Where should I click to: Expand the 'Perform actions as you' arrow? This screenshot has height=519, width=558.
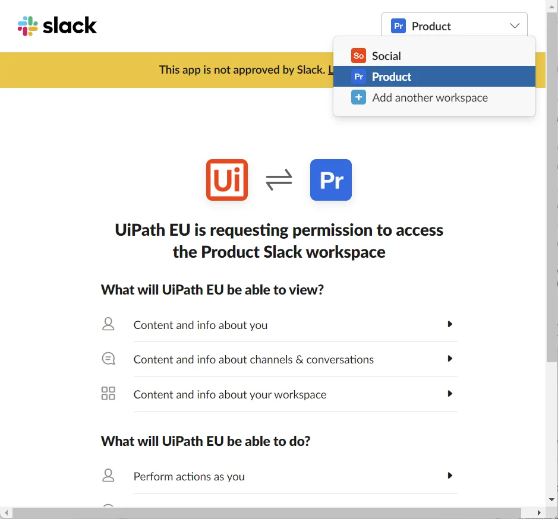tap(450, 476)
